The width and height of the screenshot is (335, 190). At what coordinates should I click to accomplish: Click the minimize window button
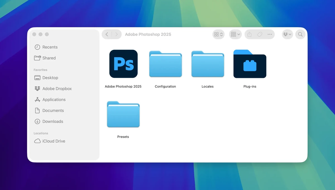[x=40, y=34]
